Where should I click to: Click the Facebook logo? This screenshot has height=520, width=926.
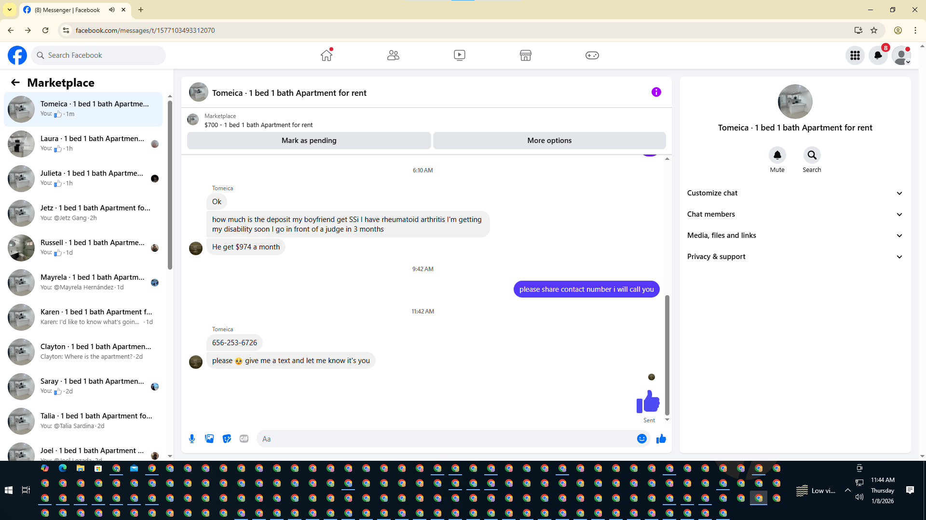pyautogui.click(x=17, y=55)
